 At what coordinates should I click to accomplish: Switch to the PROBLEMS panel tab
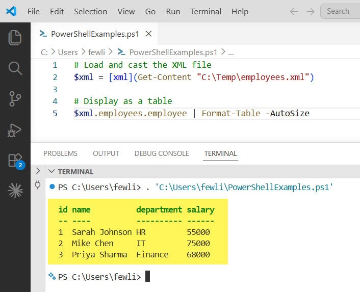pos(60,153)
